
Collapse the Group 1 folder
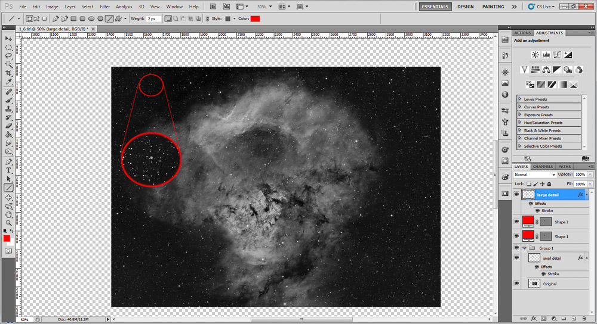tap(525, 248)
